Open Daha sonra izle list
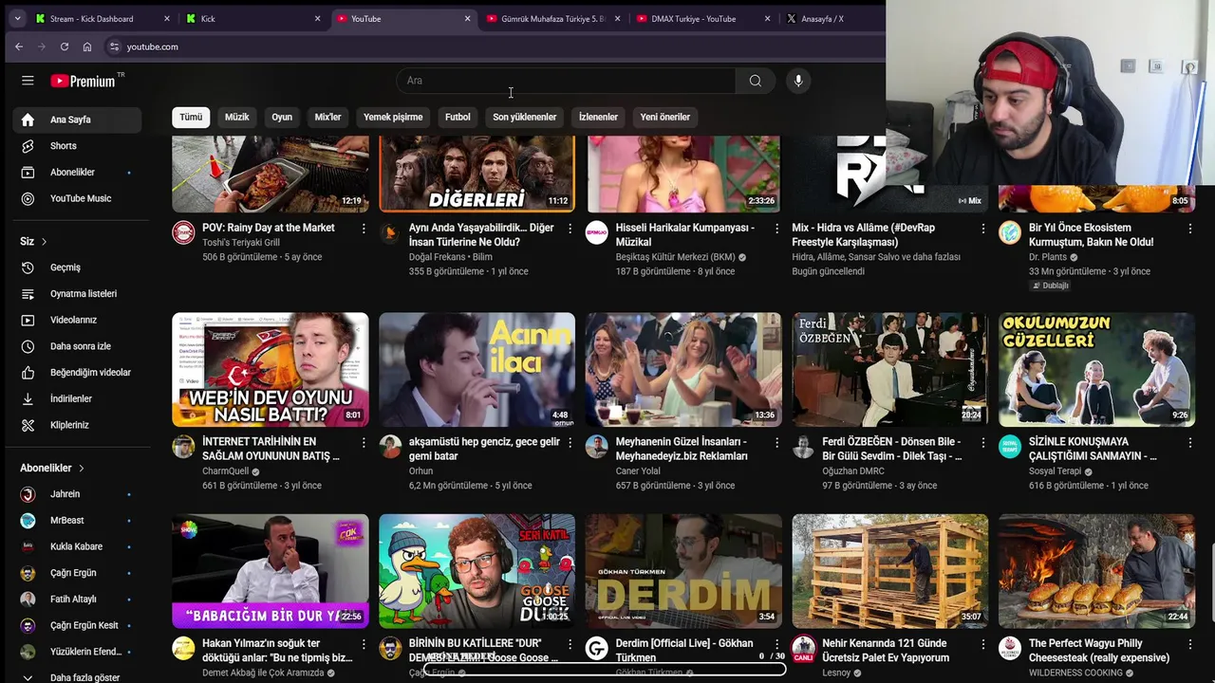The width and height of the screenshot is (1215, 683). (77, 346)
